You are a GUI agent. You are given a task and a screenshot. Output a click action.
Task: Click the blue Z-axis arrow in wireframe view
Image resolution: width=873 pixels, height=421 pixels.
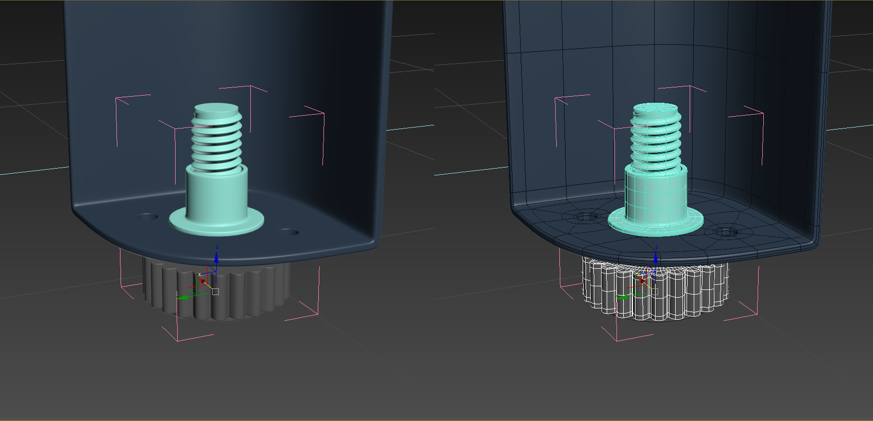(656, 257)
